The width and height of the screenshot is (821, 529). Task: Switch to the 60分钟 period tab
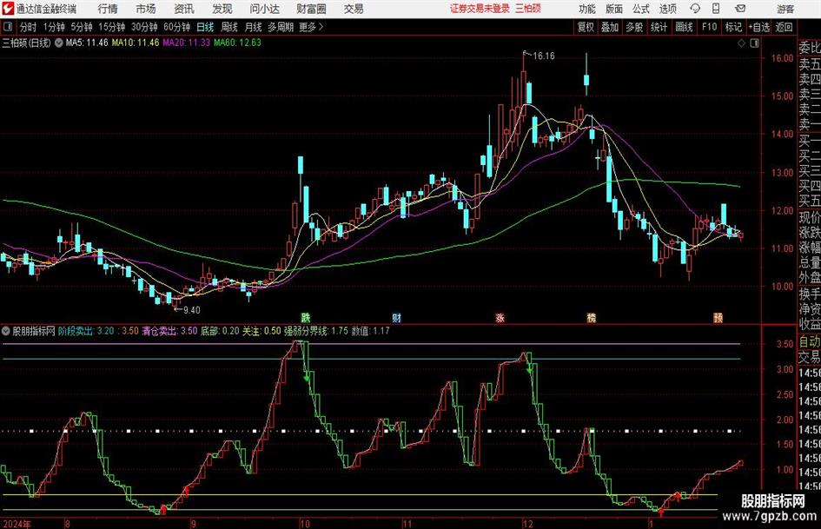pyautogui.click(x=177, y=27)
